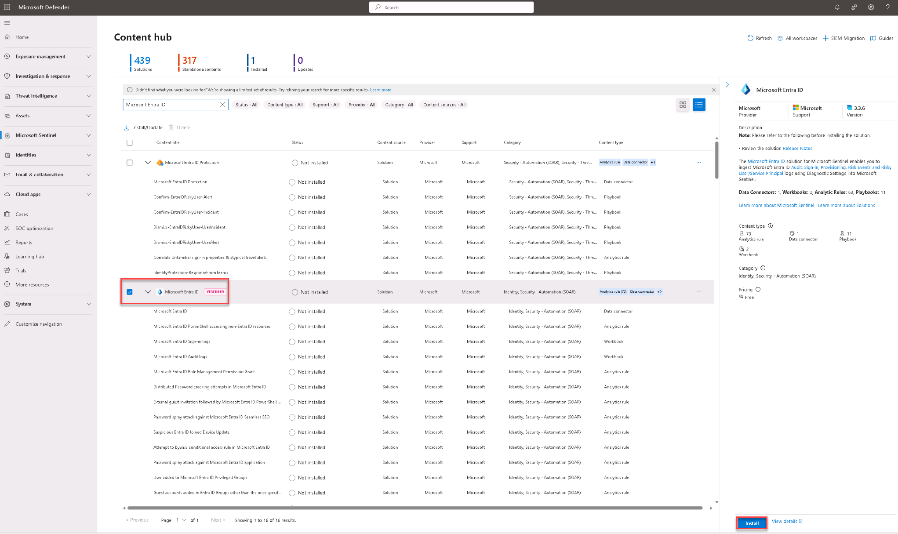The height and width of the screenshot is (534, 898).
Task: Click the Customize navigation pencil icon
Action: [7, 324]
